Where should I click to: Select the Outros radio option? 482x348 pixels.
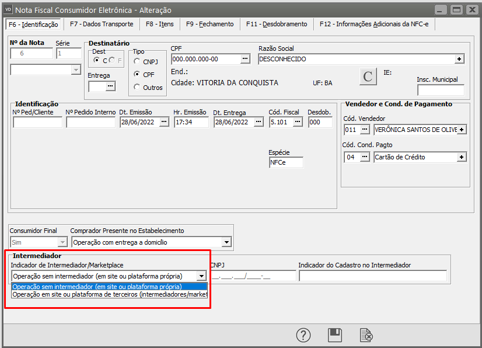coord(137,87)
